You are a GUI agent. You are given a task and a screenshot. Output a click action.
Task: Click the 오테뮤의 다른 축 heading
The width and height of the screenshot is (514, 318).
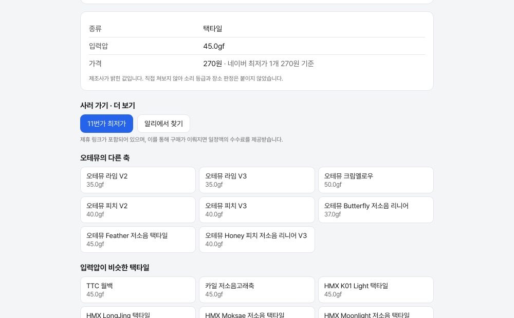pyautogui.click(x=105, y=157)
